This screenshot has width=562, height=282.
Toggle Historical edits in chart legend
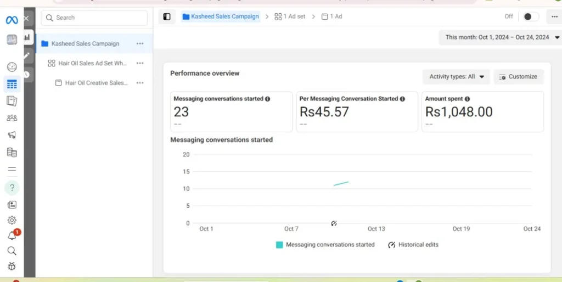pos(413,245)
